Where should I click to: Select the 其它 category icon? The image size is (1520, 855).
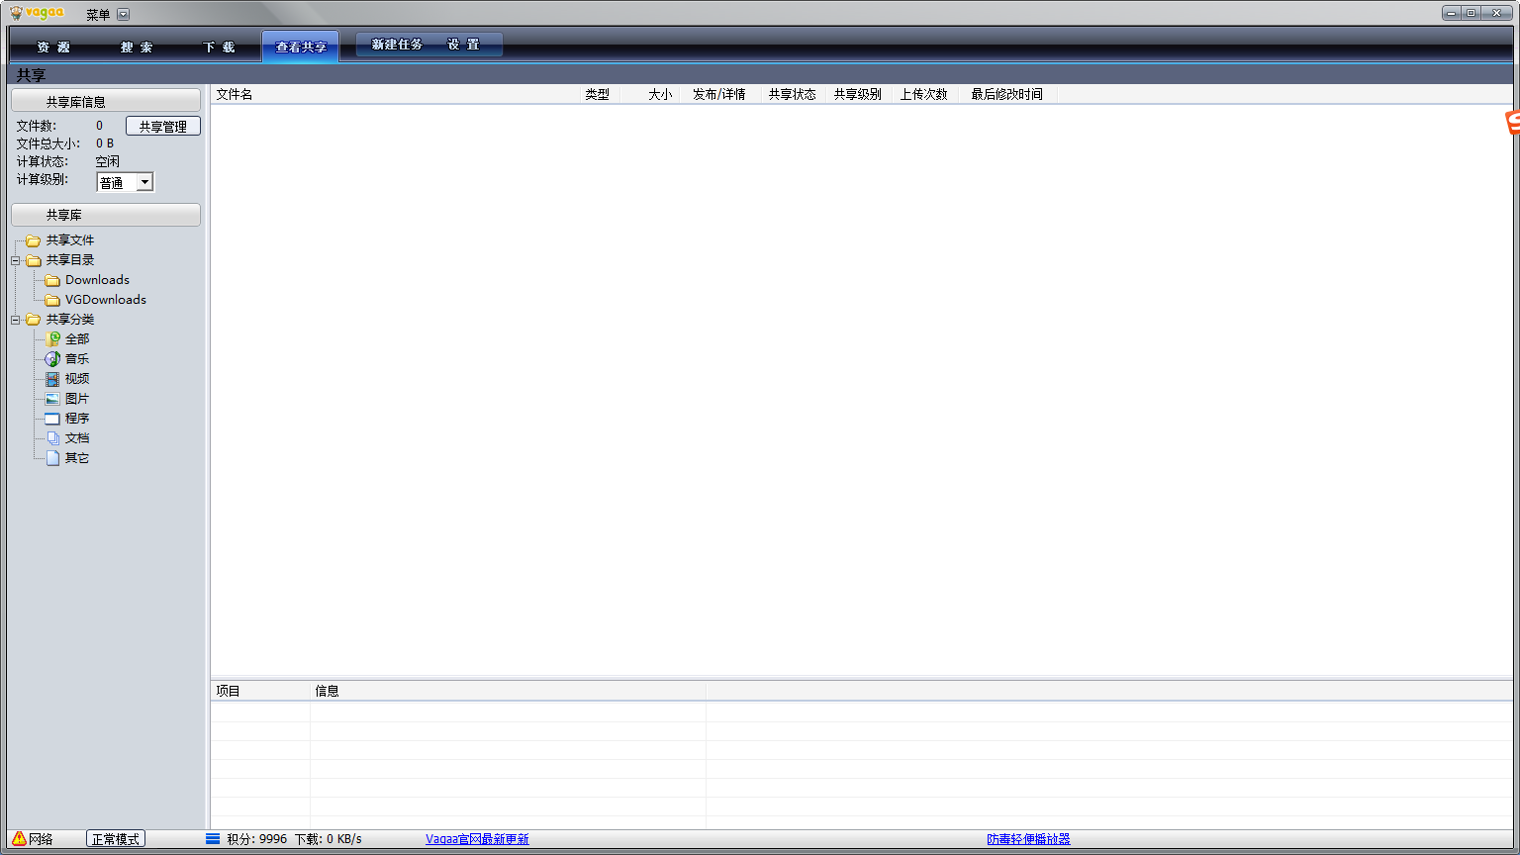pyautogui.click(x=52, y=457)
